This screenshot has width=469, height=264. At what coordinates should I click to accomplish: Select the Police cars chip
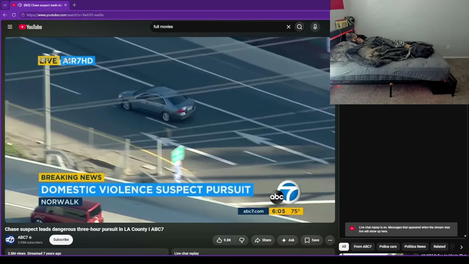click(388, 247)
